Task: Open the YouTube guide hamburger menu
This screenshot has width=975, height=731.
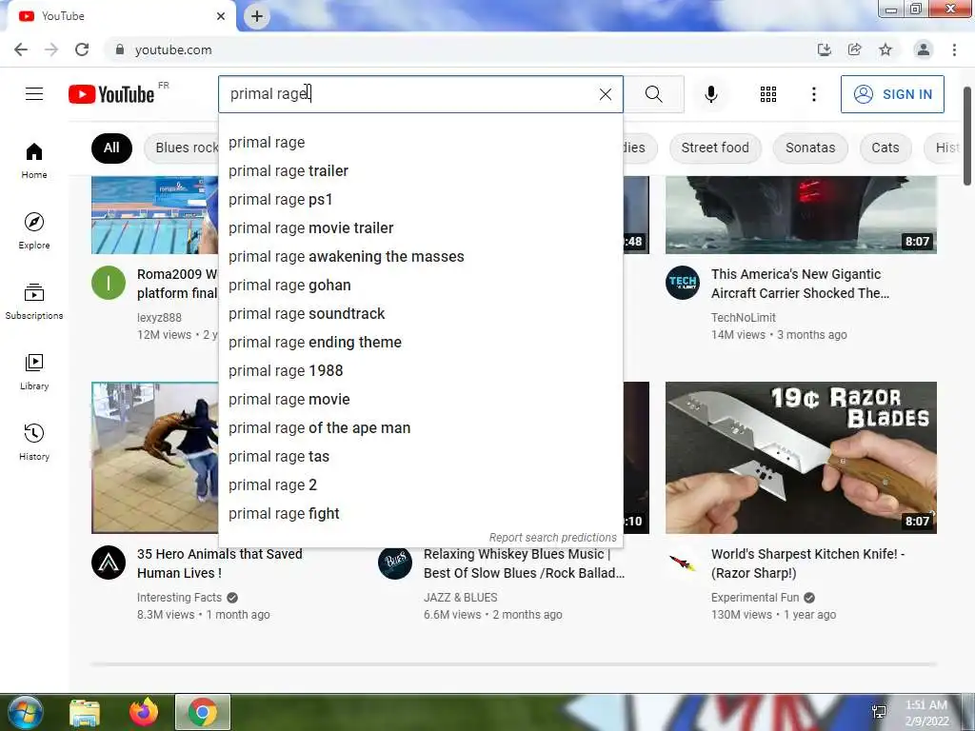Action: [x=34, y=94]
